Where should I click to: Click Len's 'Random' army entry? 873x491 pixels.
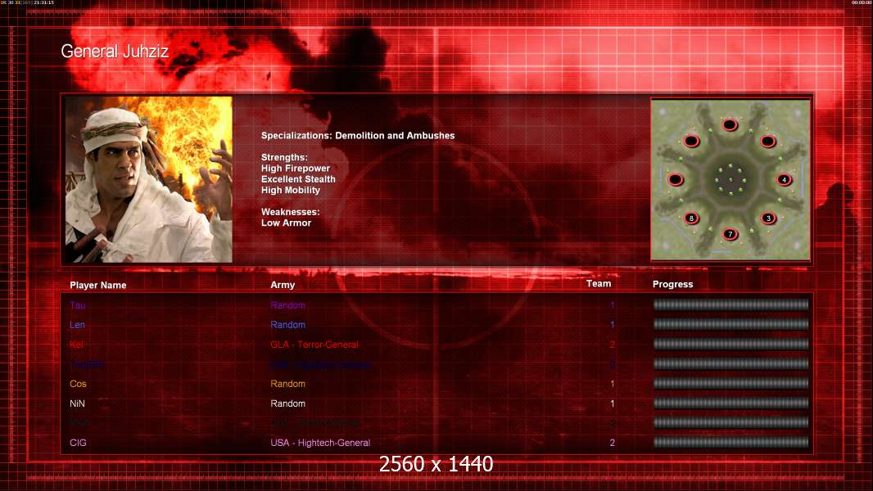click(x=287, y=325)
